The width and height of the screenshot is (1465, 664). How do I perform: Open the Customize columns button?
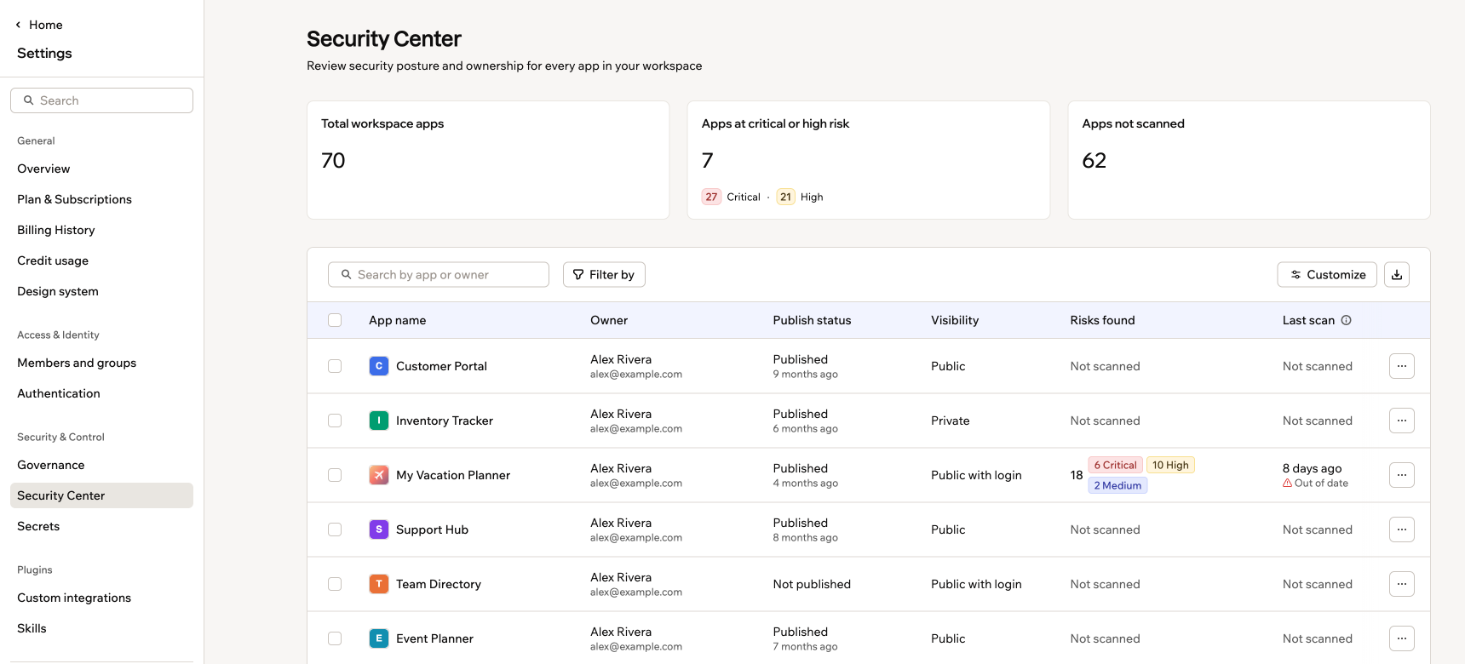coord(1327,274)
